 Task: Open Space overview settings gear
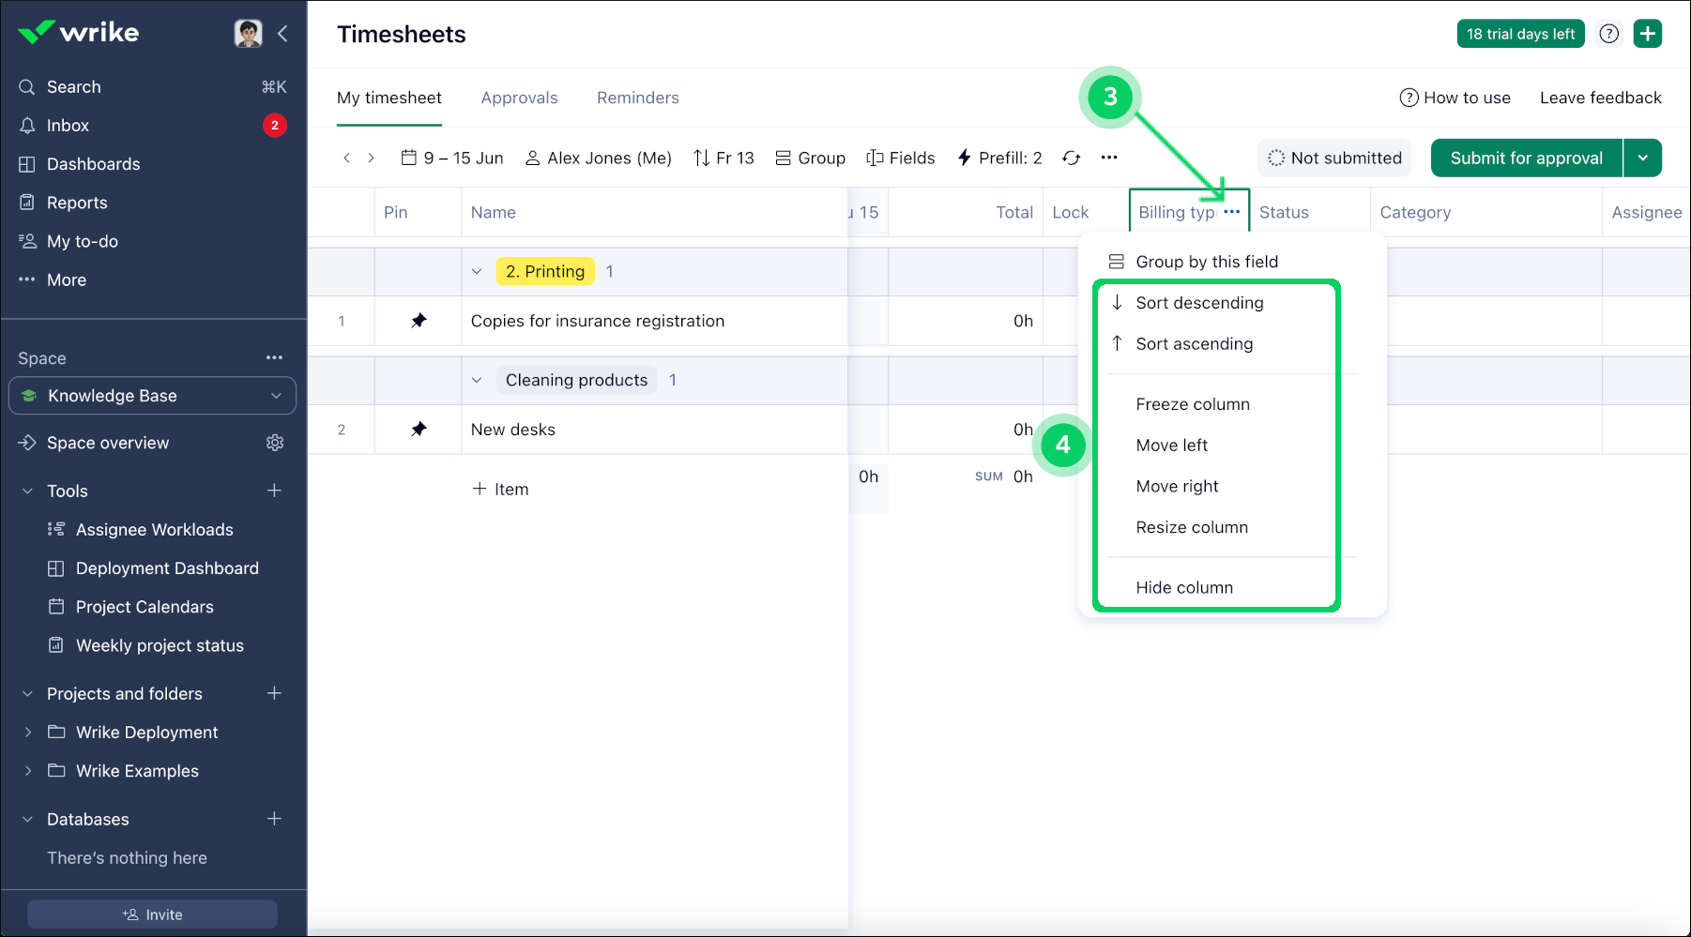point(275,443)
